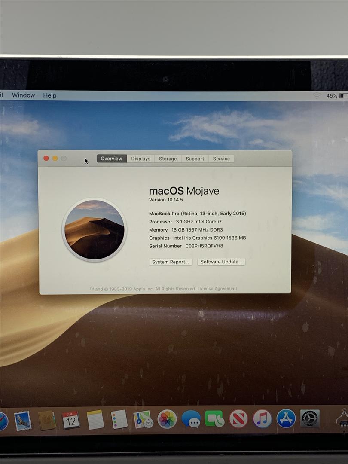Open Maps app in Dock
The image size is (348, 464).
tap(143, 419)
